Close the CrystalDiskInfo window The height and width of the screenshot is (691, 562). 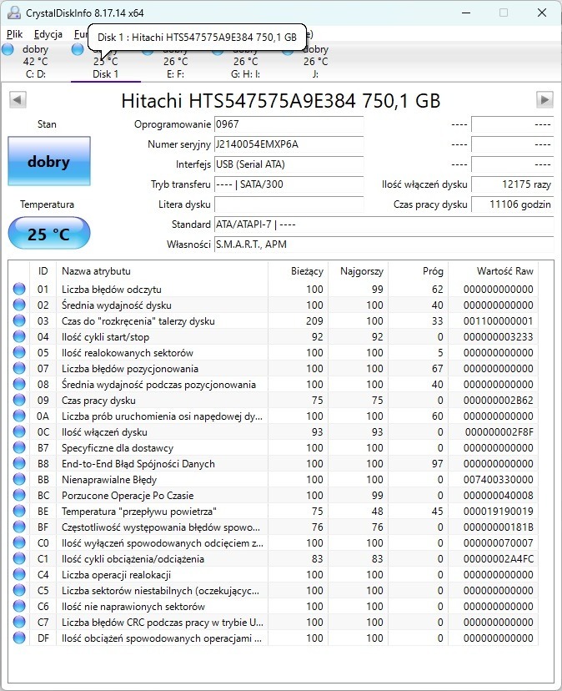pos(542,13)
